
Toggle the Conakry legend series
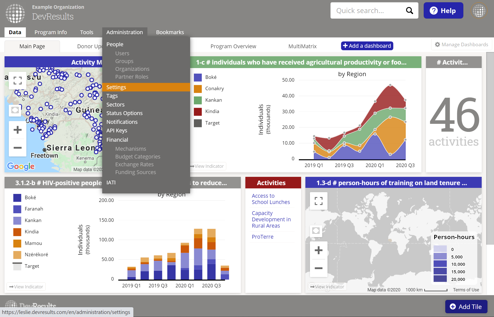pos(214,88)
